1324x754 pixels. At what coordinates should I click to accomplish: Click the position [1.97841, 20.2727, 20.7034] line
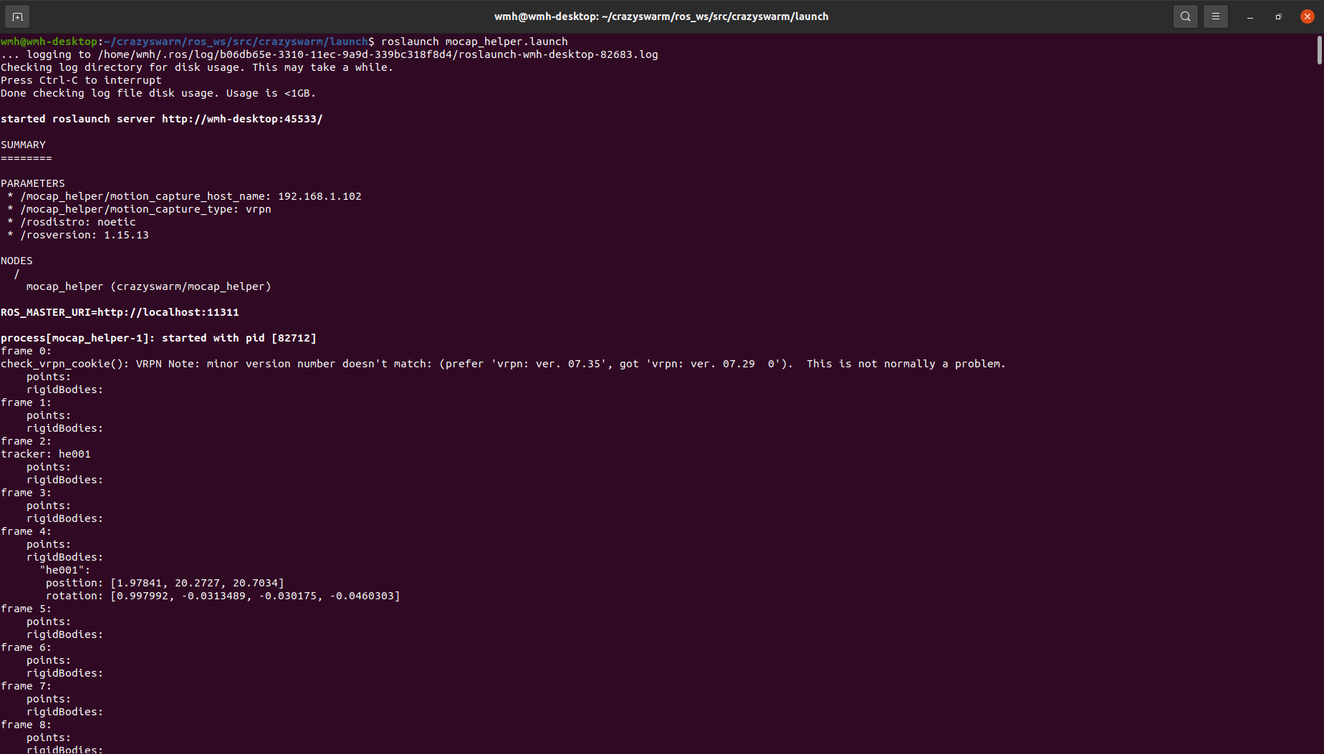165,583
